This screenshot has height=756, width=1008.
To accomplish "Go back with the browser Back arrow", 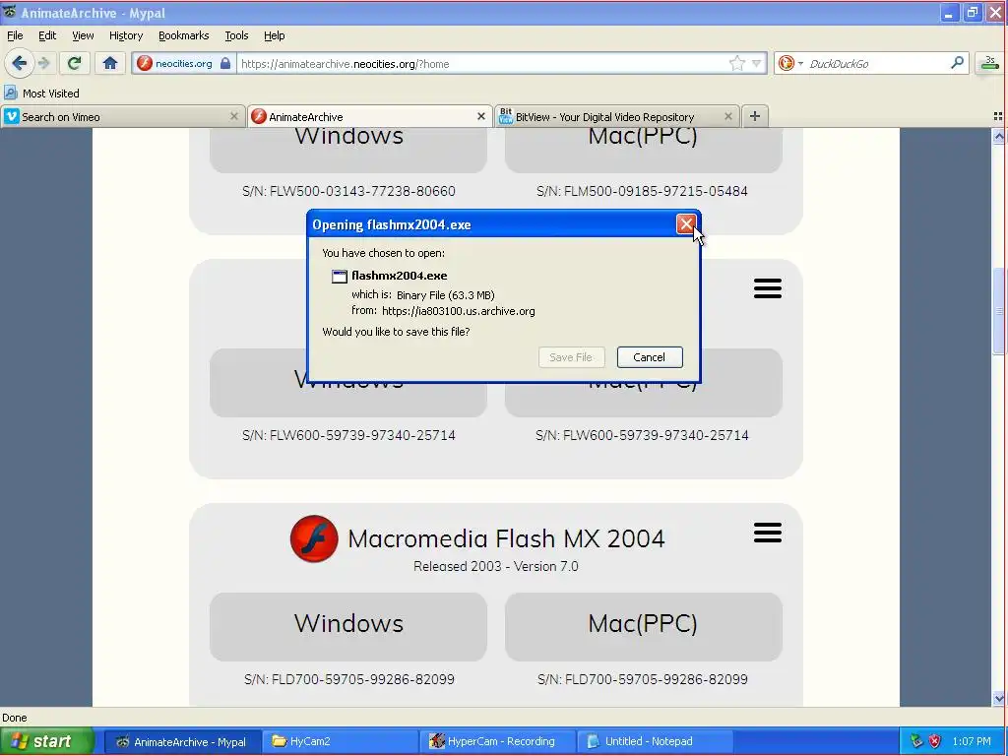I will pyautogui.click(x=20, y=63).
